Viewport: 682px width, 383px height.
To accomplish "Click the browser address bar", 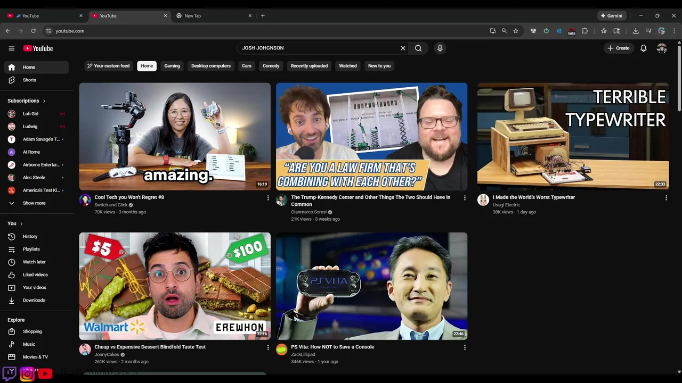I will (x=266, y=31).
